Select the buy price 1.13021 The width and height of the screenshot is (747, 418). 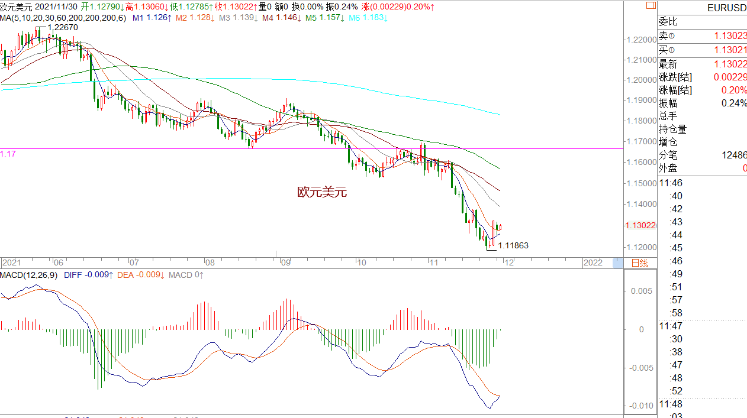730,50
